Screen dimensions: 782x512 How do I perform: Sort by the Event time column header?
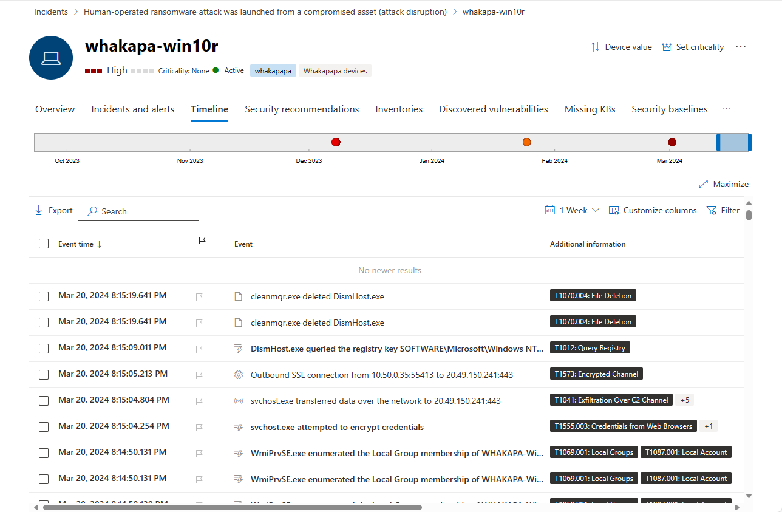tap(76, 244)
